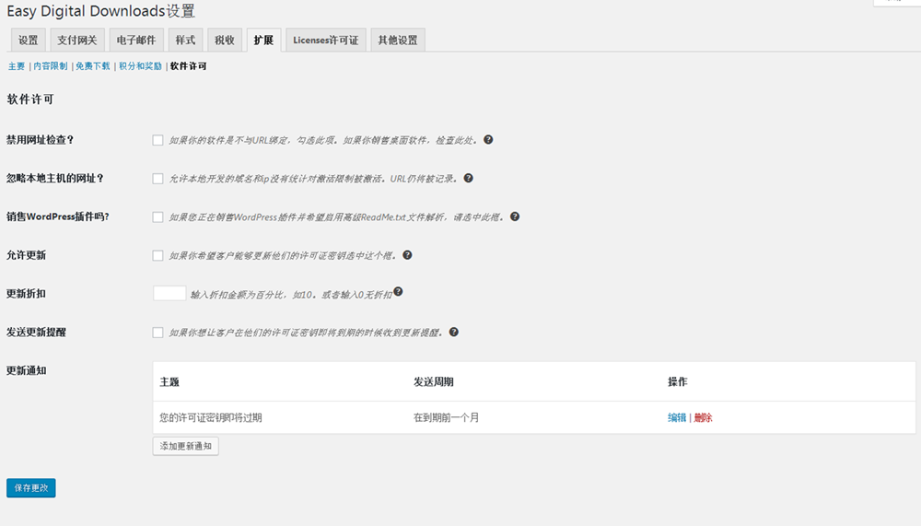
Task: Open the 支付网关 tab
Action: 77,40
